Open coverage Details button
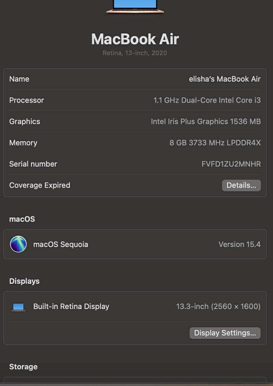 point(241,185)
